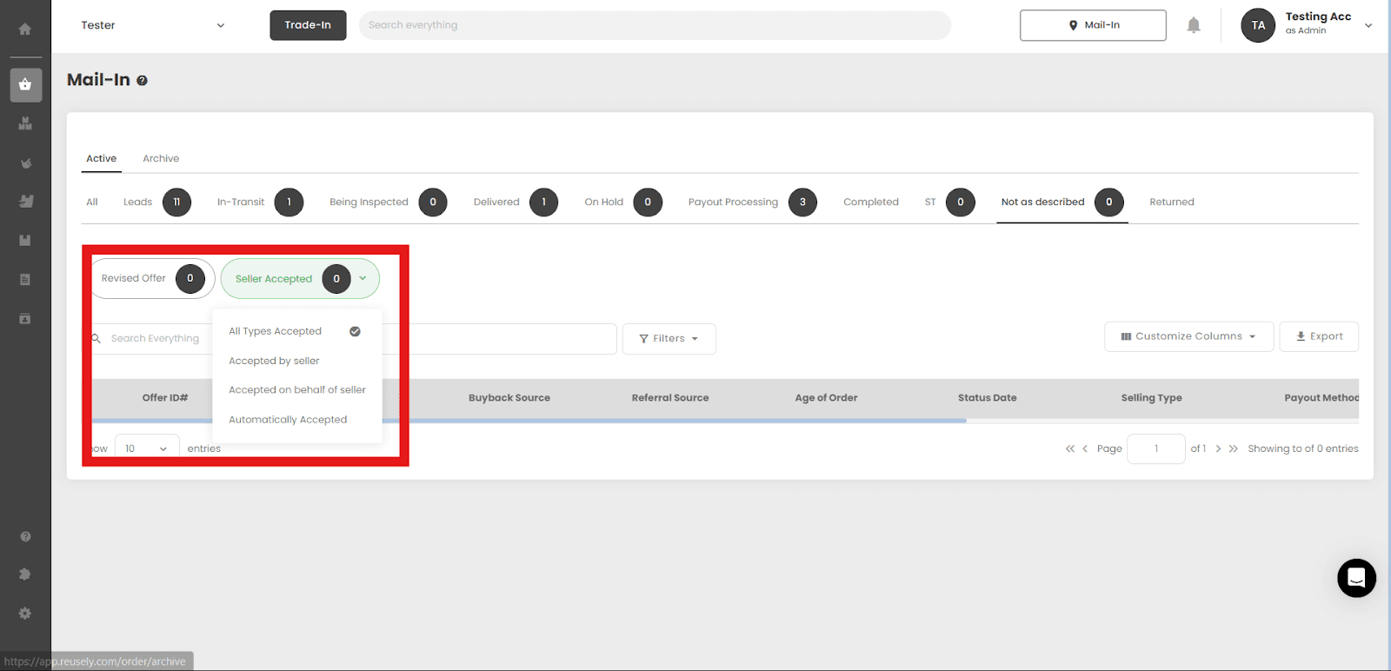Image resolution: width=1391 pixels, height=671 pixels.
Task: Open the Home icon in sidebar
Action: click(25, 29)
